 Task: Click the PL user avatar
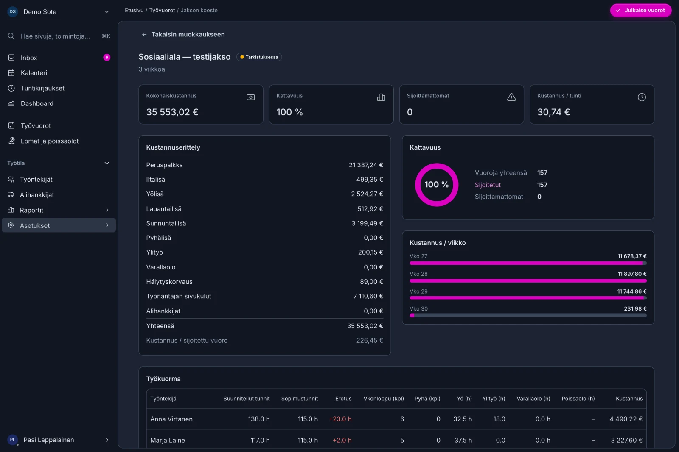(13, 440)
